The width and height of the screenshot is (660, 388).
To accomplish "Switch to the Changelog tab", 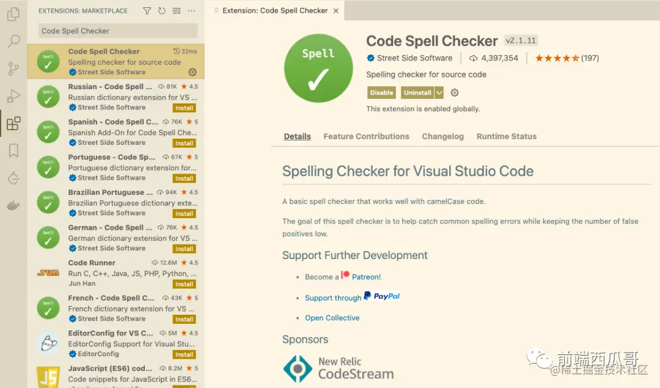I will coord(443,136).
